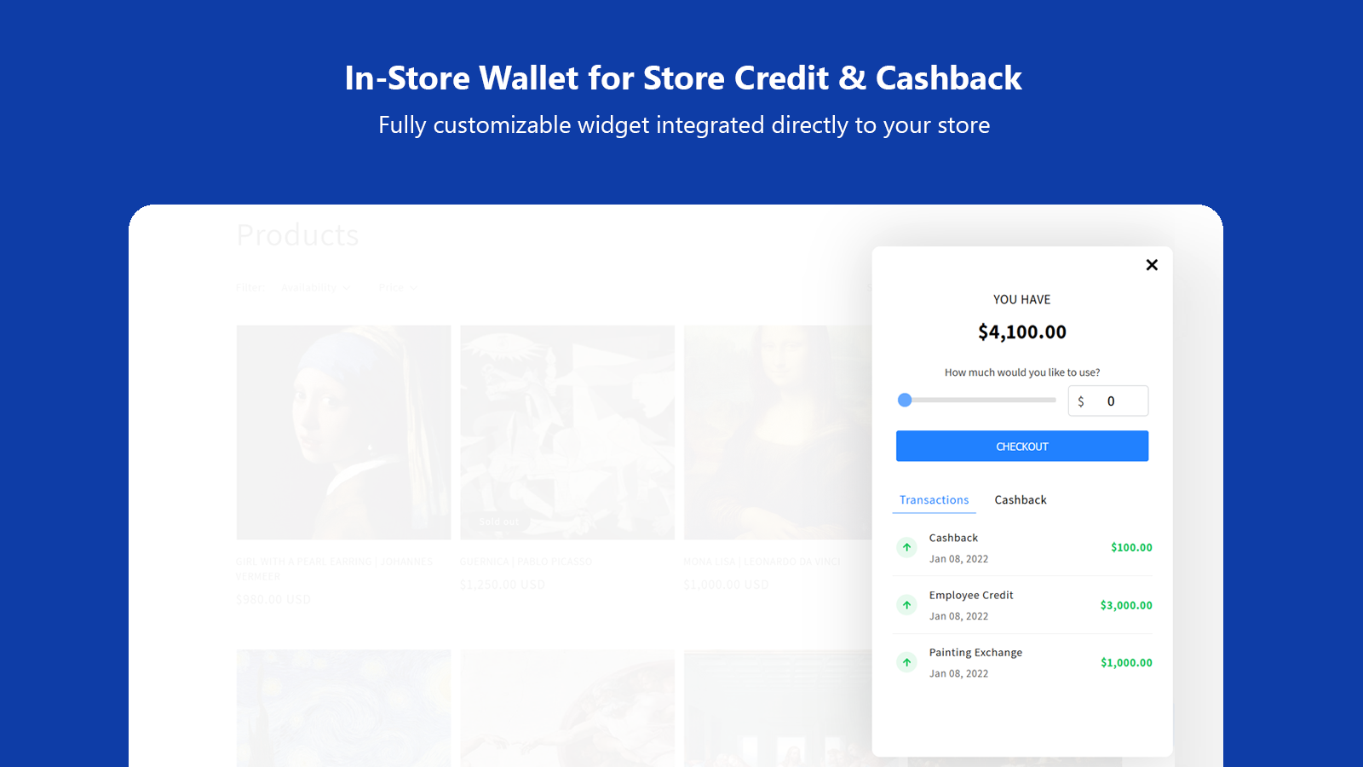
Task: Click the Girl with a Pearl Earring title link
Action: pos(335,569)
